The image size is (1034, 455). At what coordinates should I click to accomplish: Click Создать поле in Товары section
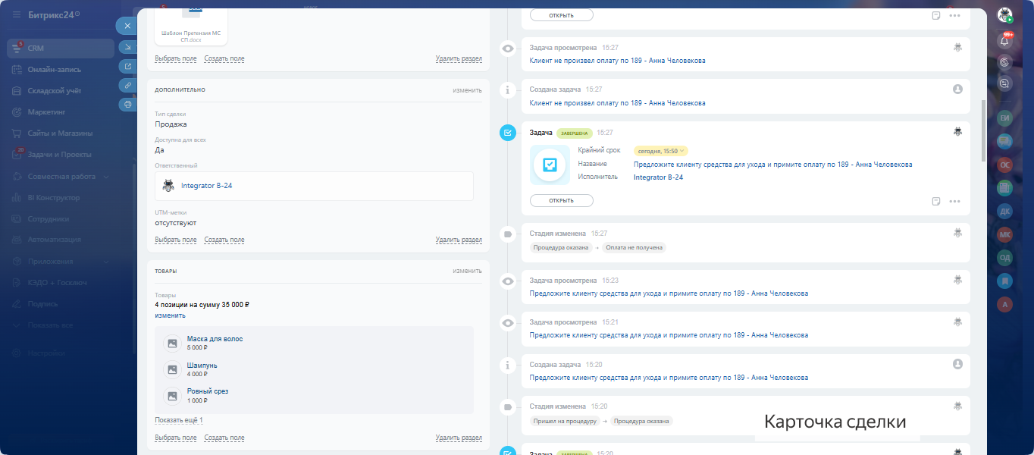coord(224,438)
